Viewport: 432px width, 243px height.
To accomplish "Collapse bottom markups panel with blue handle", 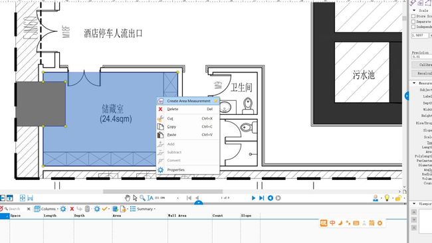I will pyautogui.click(x=198, y=202).
